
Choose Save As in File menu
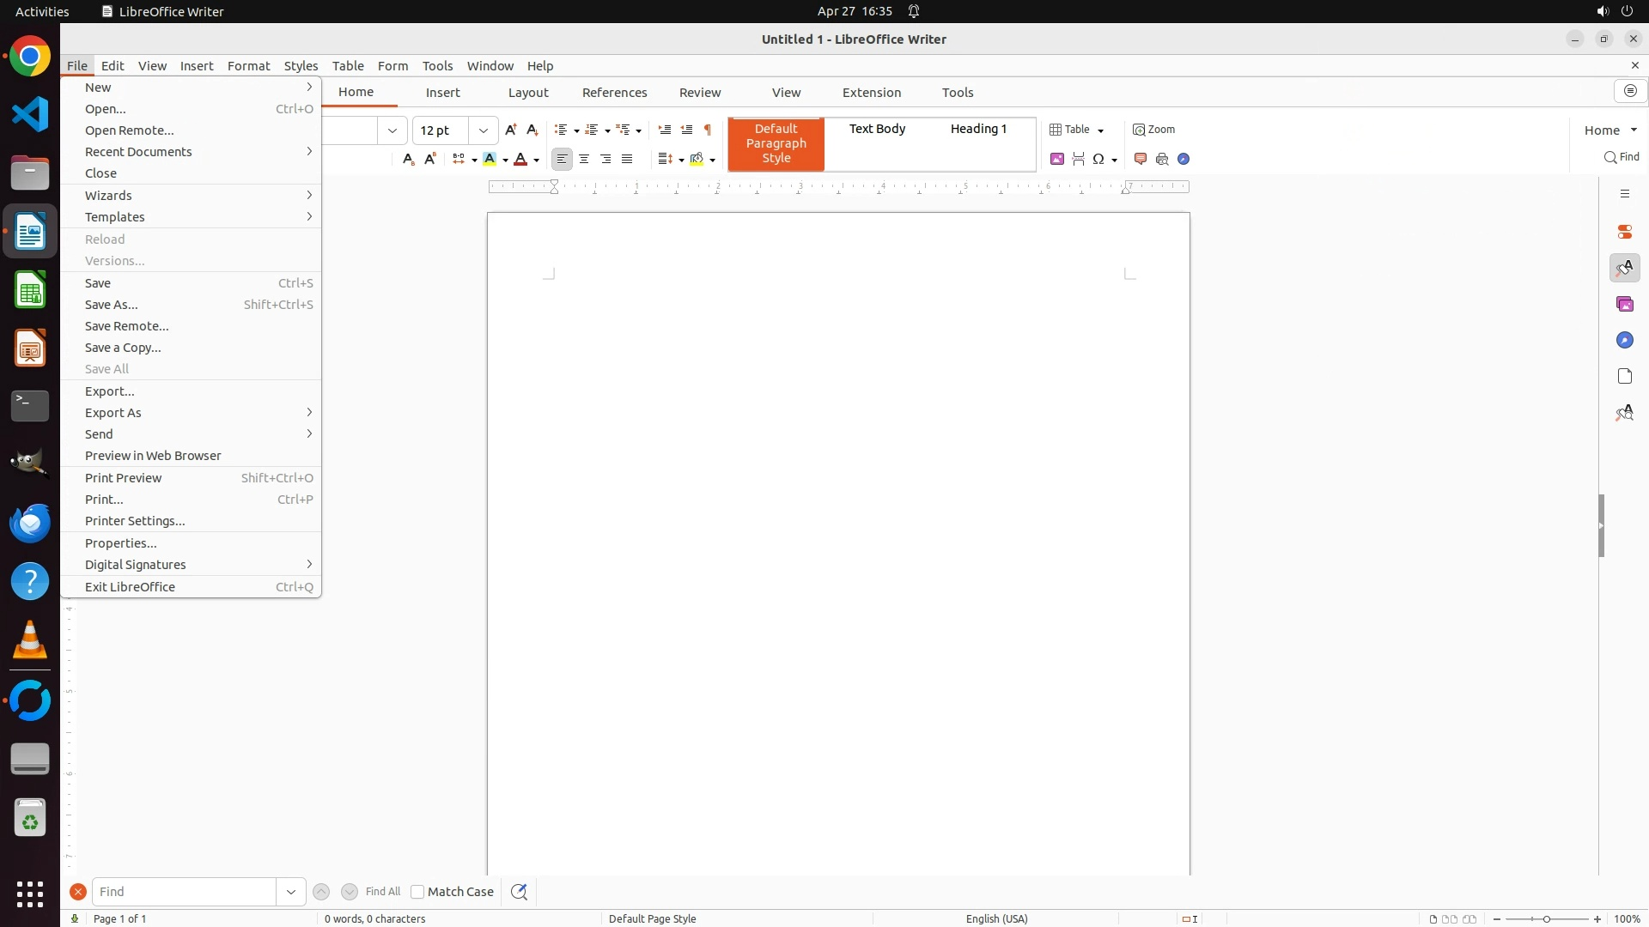click(x=112, y=305)
